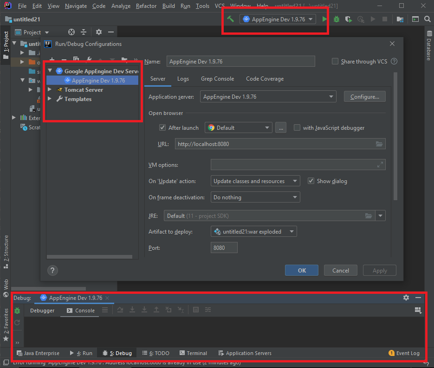Click help question mark beside Share through VCS
The image size is (434, 368).
[x=394, y=61]
